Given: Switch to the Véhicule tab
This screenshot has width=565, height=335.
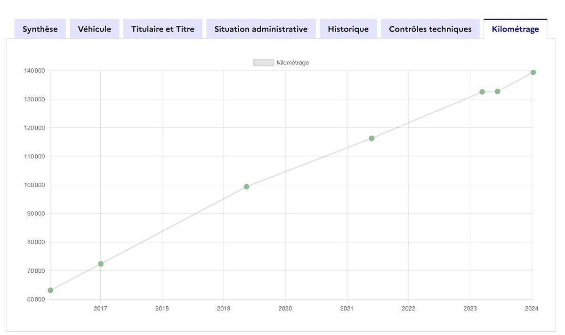Looking at the screenshot, I should tap(95, 29).
